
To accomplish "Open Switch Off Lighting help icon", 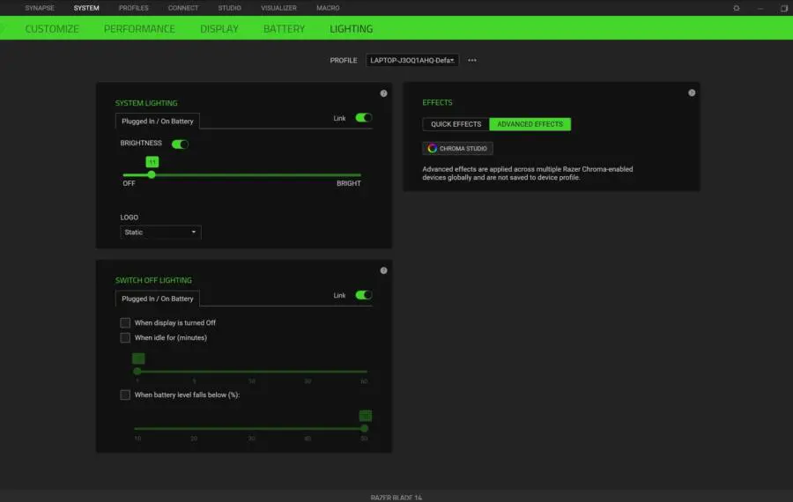I will point(383,270).
